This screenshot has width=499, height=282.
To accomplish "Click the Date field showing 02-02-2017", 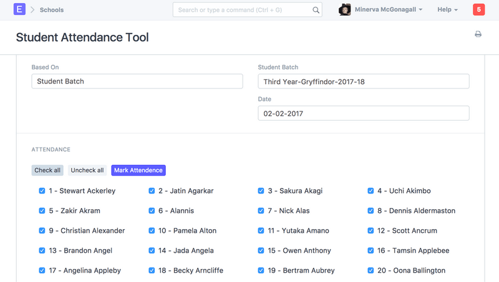I will click(363, 113).
